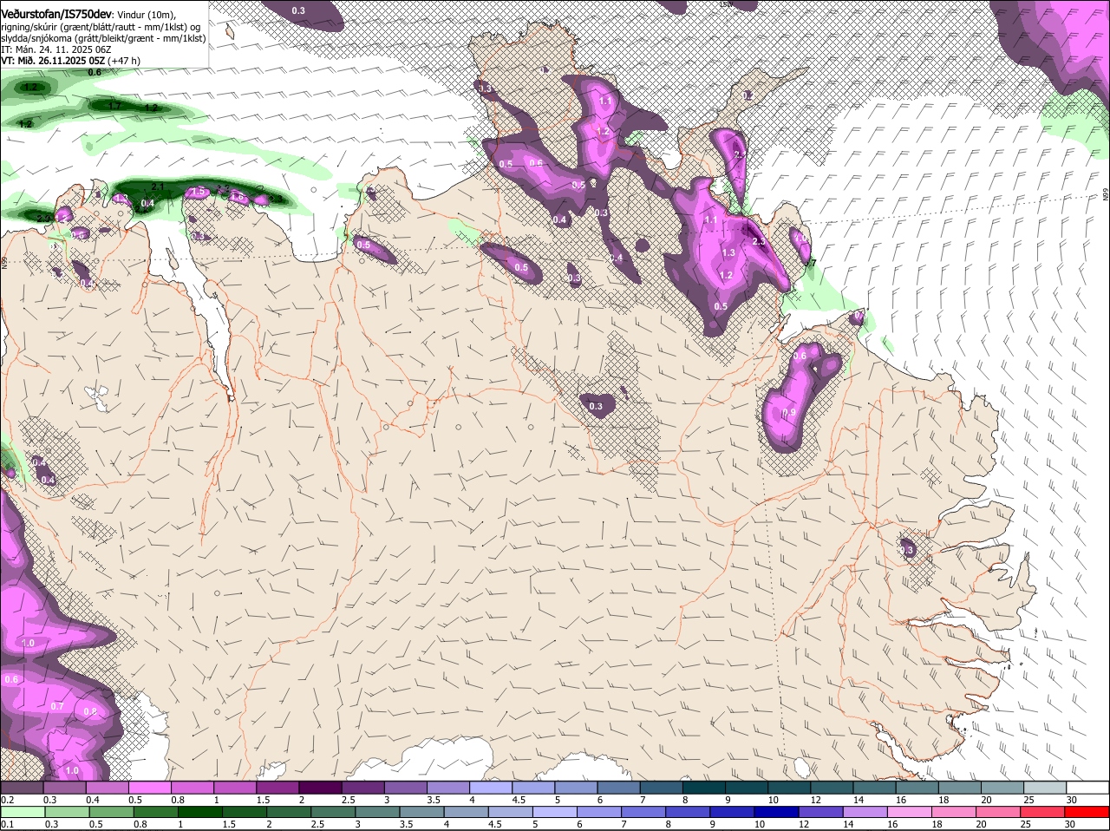Select the 10 label in the upper snow legend
The height and width of the screenshot is (831, 1110).
[772, 800]
